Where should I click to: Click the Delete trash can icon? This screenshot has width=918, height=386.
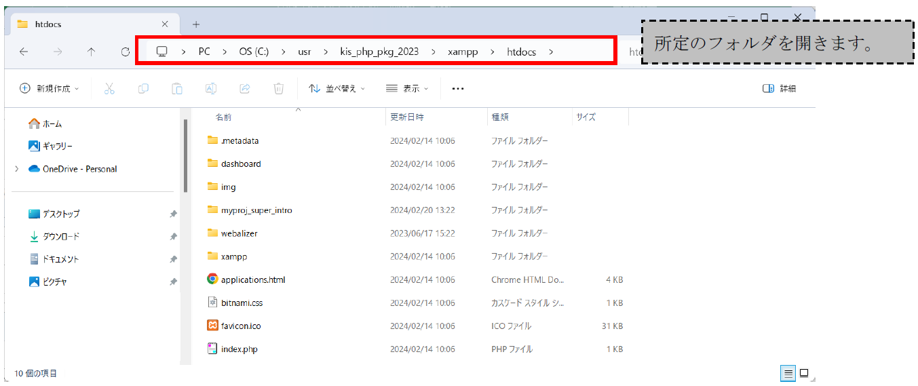[x=278, y=88]
